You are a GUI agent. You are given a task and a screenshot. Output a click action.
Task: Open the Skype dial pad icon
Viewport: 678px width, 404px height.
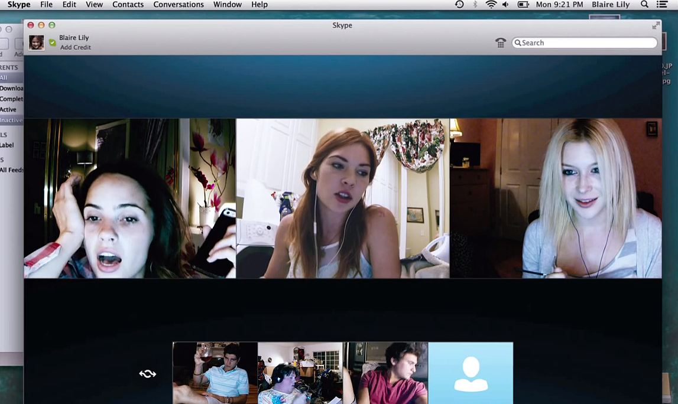[501, 43]
